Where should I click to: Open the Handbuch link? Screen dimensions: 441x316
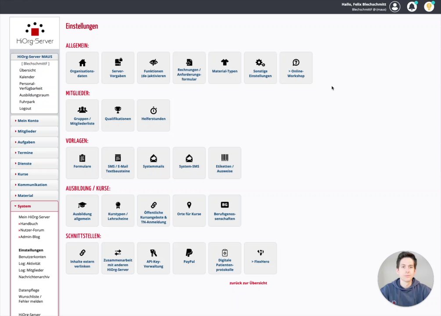tap(29, 224)
